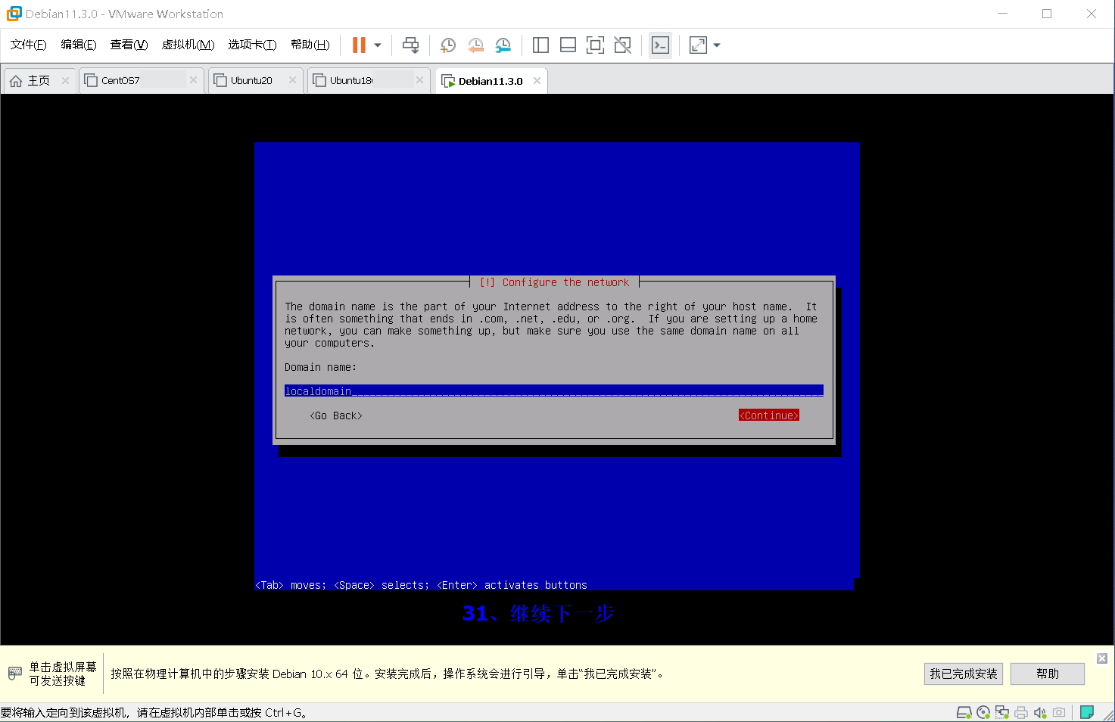Close the VMware Workstation window

pyautogui.click(x=1092, y=14)
